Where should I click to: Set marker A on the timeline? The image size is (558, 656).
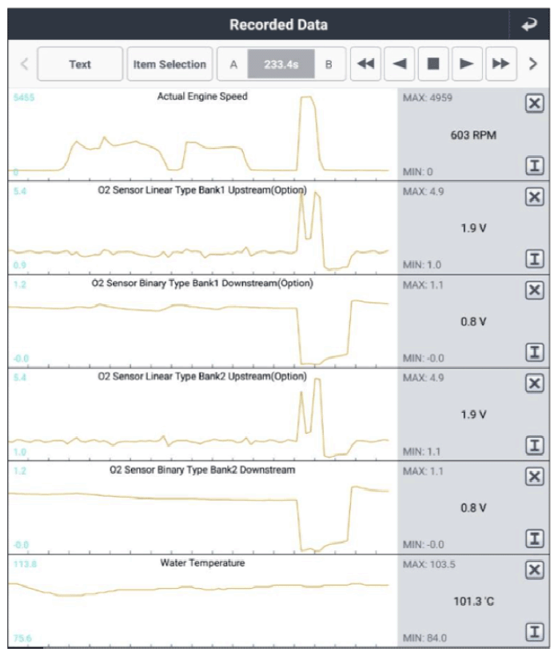(x=233, y=65)
